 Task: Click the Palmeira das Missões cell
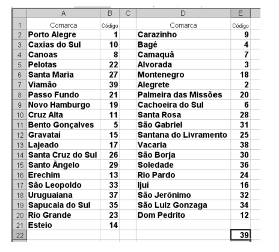(183, 94)
